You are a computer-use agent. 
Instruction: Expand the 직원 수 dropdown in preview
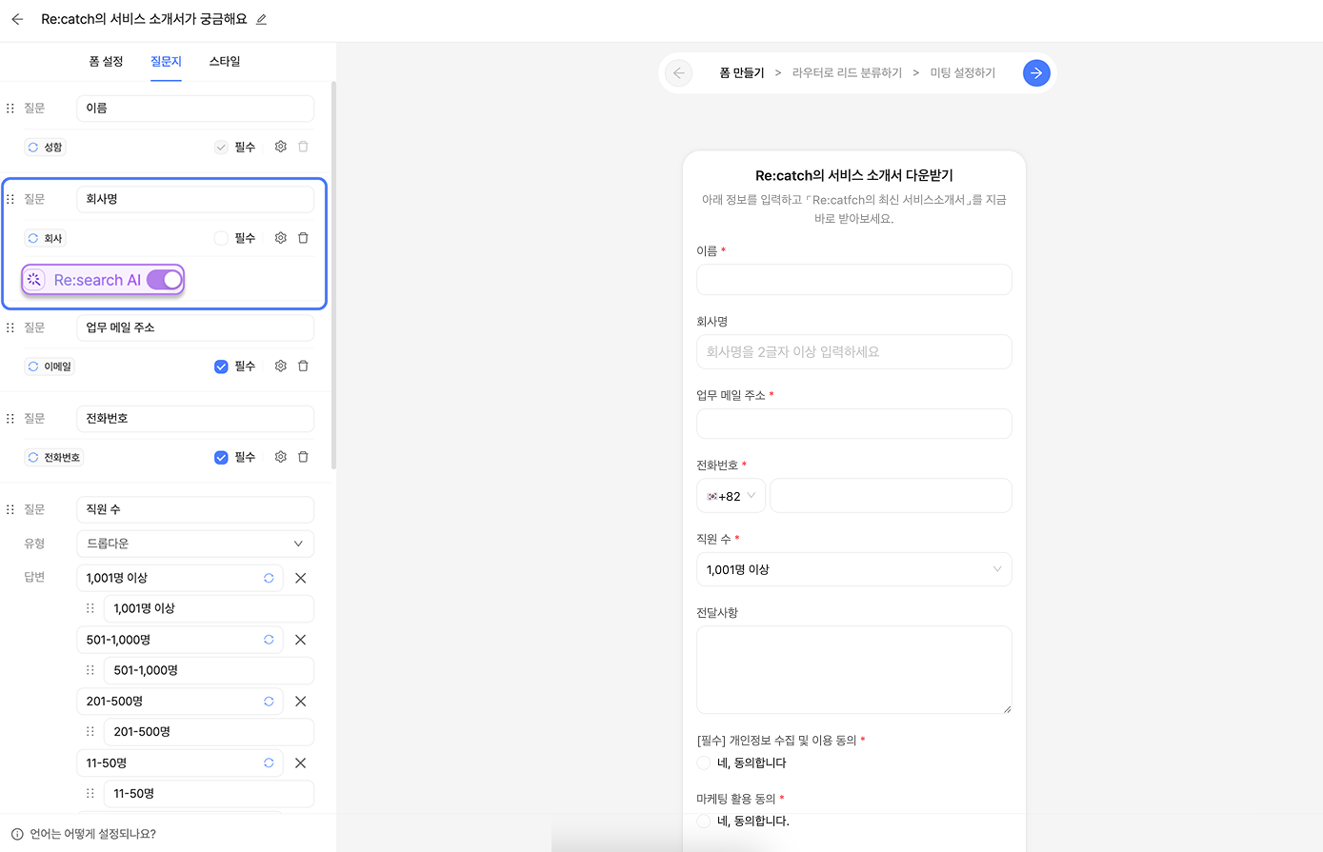[x=854, y=569]
